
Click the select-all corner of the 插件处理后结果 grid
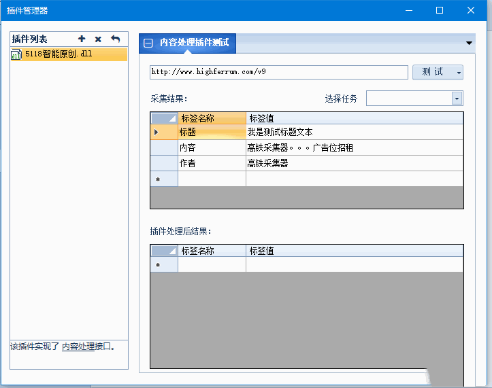click(163, 251)
